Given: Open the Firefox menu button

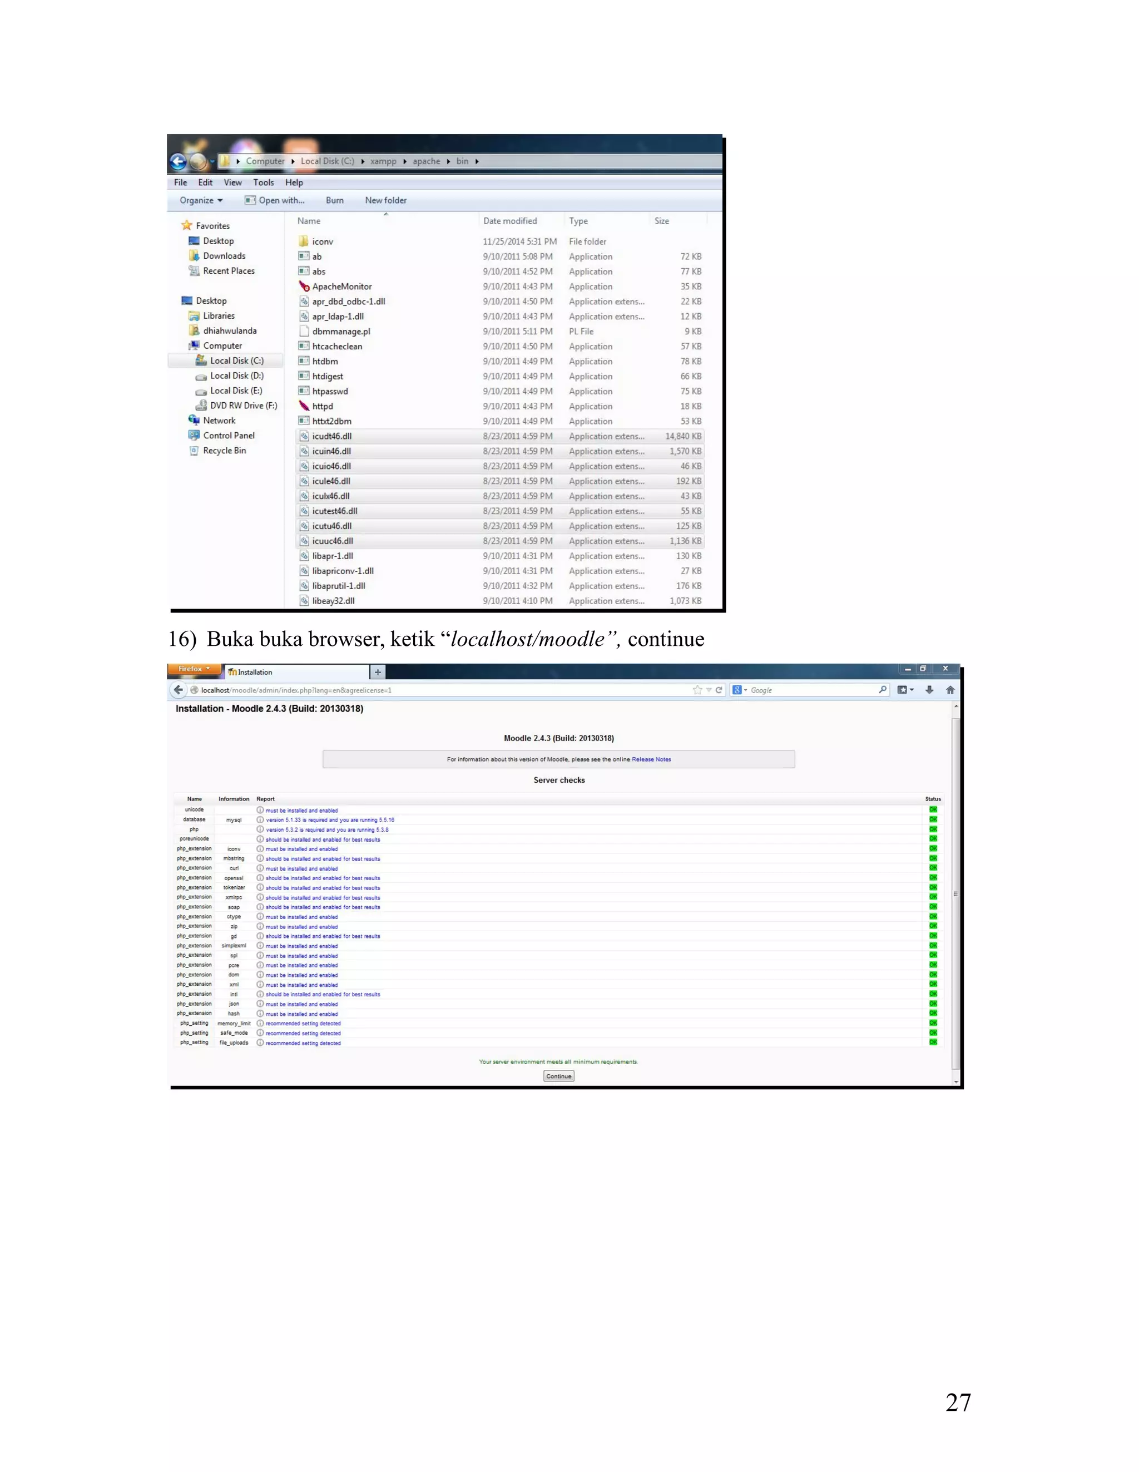Looking at the screenshot, I should pos(194,669).
